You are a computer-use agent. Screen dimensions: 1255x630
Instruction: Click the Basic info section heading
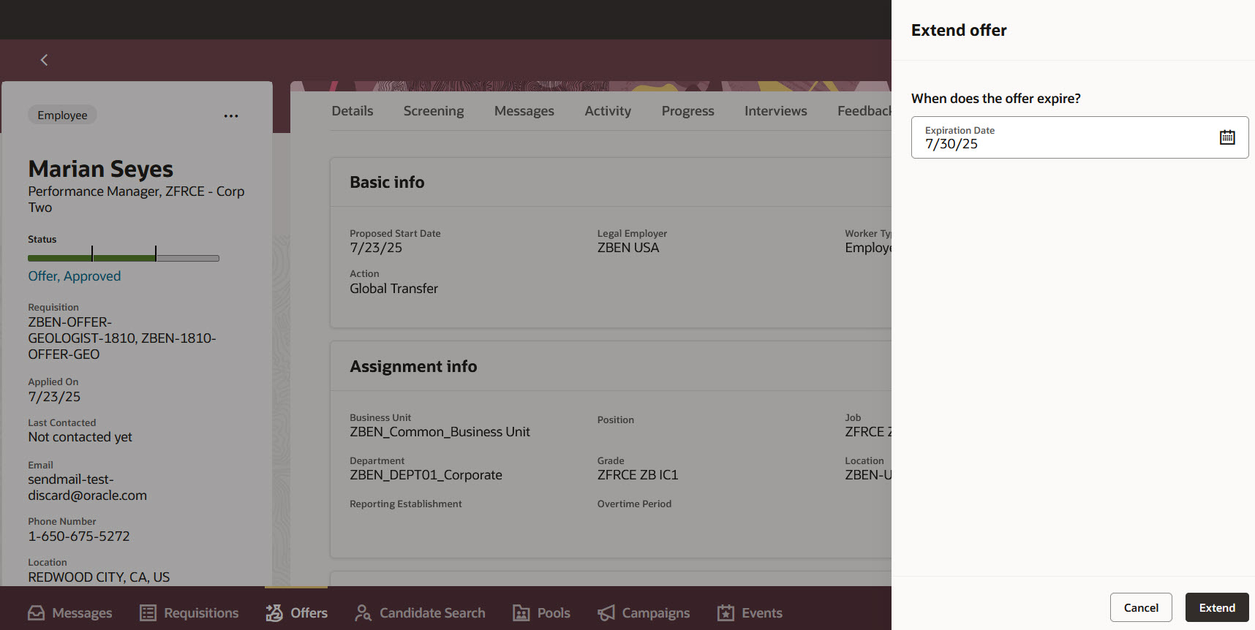(387, 183)
